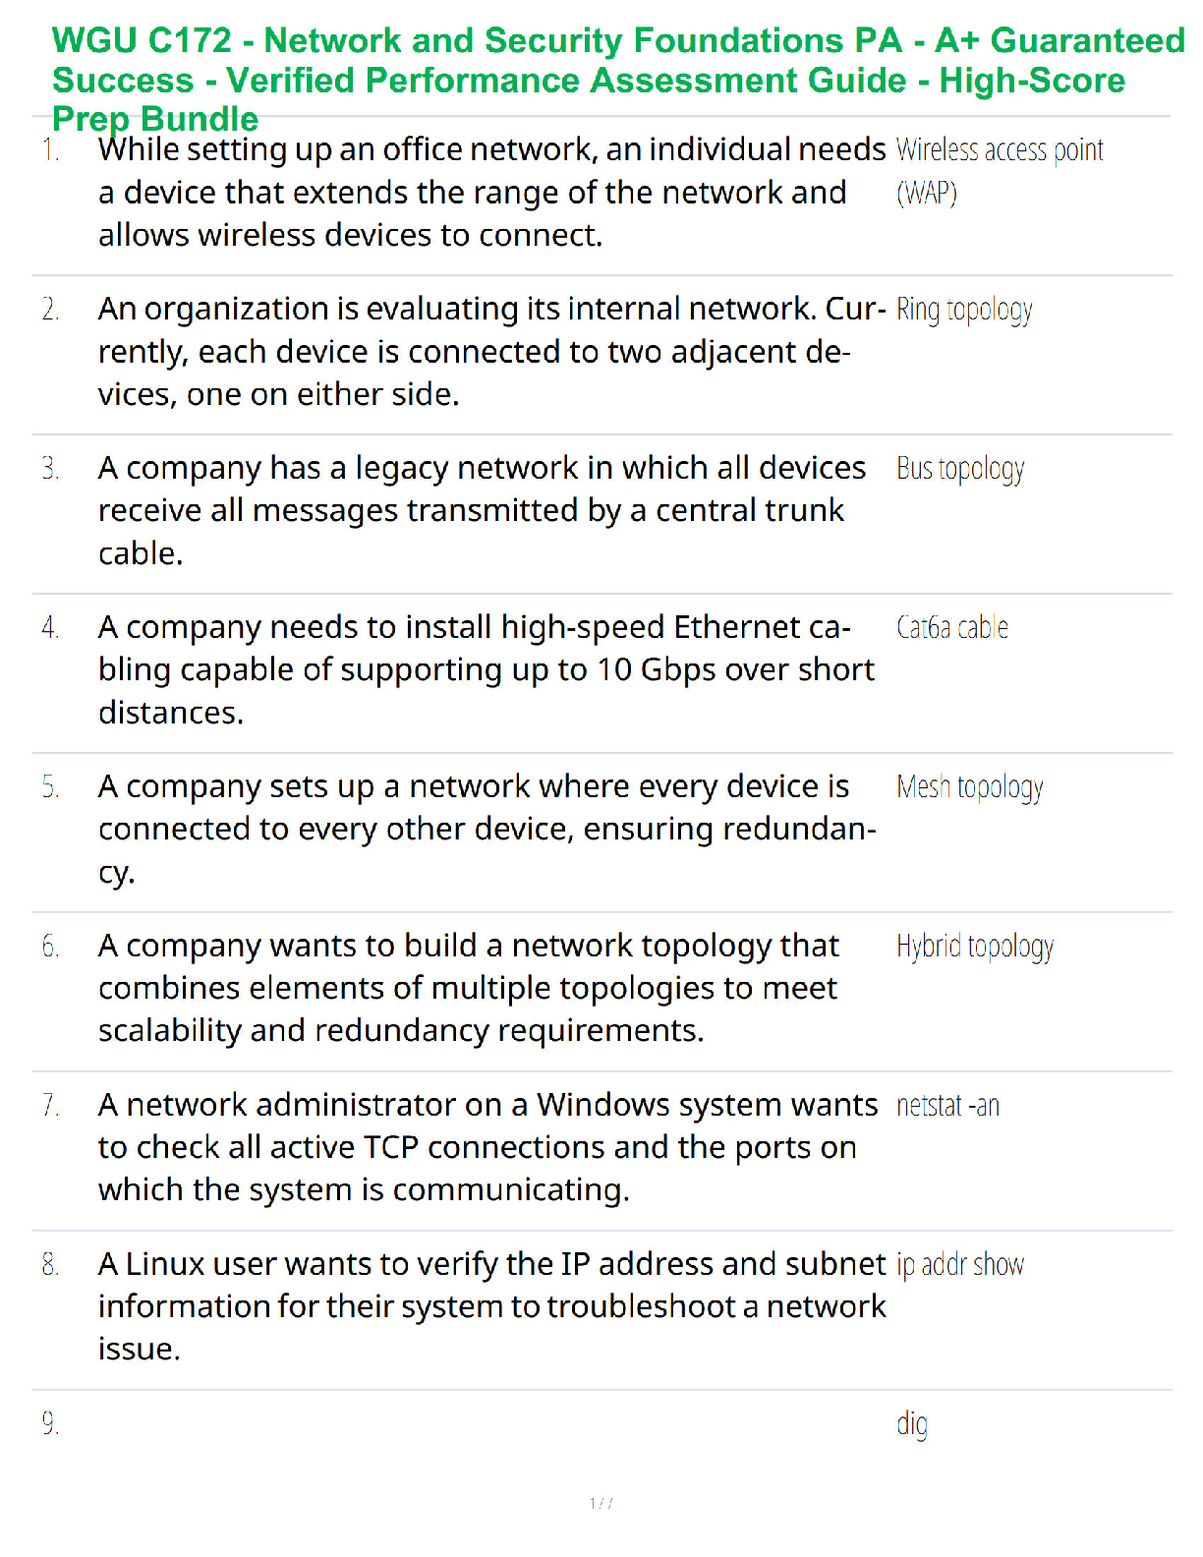Viewport: 1203px width, 1557px height.
Task: Click the page number at the bottom
Action: (601, 1503)
